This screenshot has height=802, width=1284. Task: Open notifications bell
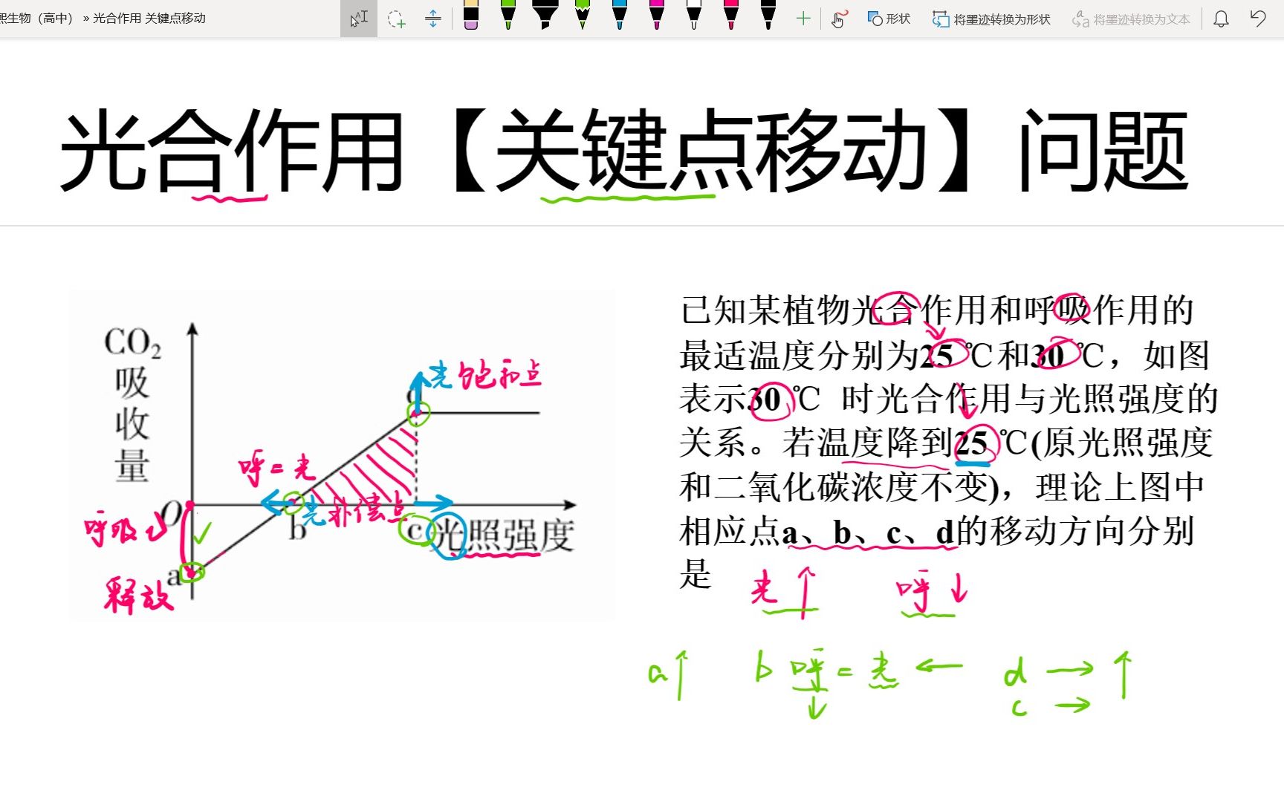point(1221,19)
